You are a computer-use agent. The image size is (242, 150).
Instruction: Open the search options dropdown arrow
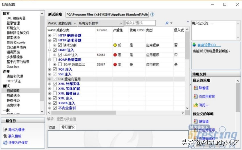[x=171, y=23]
